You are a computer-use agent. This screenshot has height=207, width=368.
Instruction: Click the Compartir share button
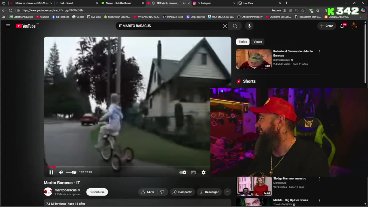click(x=182, y=192)
